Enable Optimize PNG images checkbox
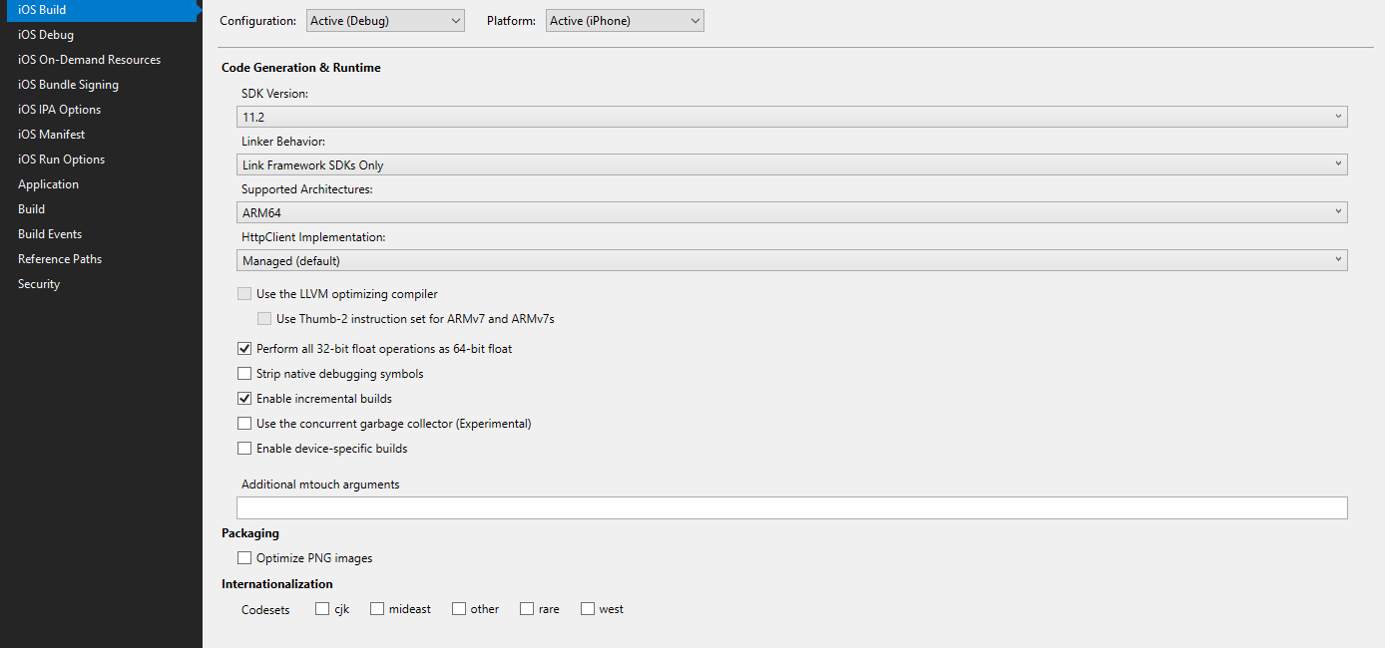1385x648 pixels. point(244,558)
